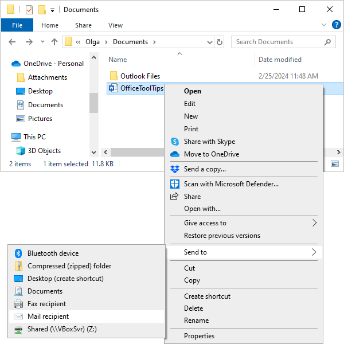Screen dimensions: 344x344
Task: Send to Shared (\\VBoxSvr) (Z:) drive
Action: (87, 329)
